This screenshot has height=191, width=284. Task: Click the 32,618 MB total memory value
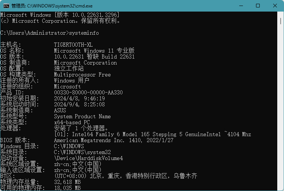click(67, 182)
